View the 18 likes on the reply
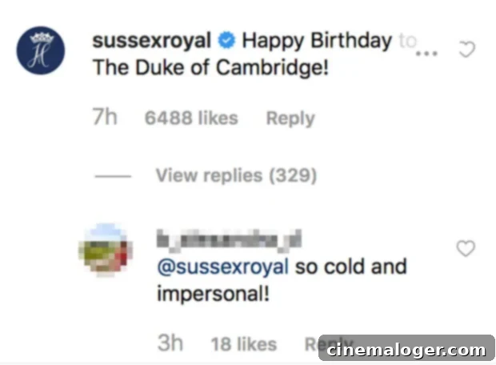Screen dimensions: 496x365 [x=244, y=344]
